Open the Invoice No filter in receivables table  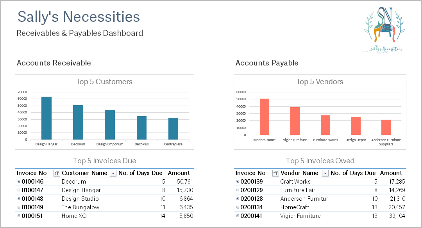pyautogui.click(x=57, y=173)
